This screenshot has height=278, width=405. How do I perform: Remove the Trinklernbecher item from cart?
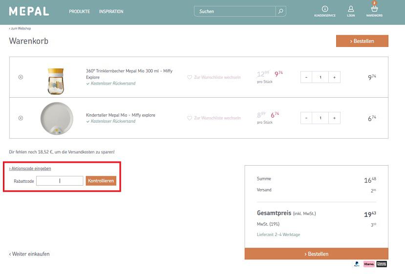click(21, 77)
